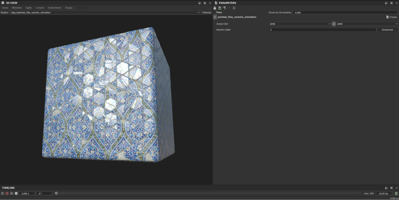
Task: Maximize the 3D View panel
Action: click(205, 3)
